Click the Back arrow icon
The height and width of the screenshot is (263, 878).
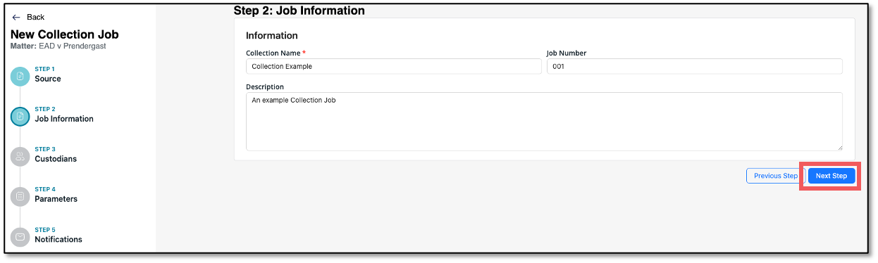point(16,17)
